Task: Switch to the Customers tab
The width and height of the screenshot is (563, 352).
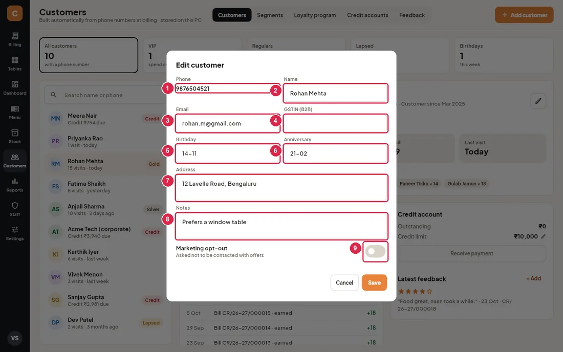Action: 232,15
